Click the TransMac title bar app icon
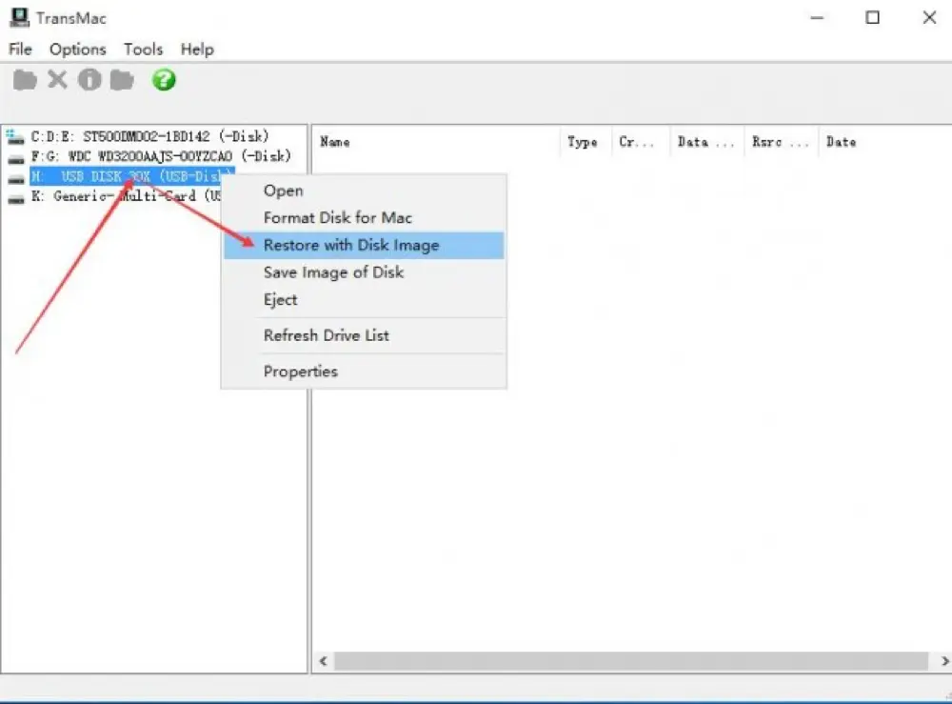 pos(19,17)
